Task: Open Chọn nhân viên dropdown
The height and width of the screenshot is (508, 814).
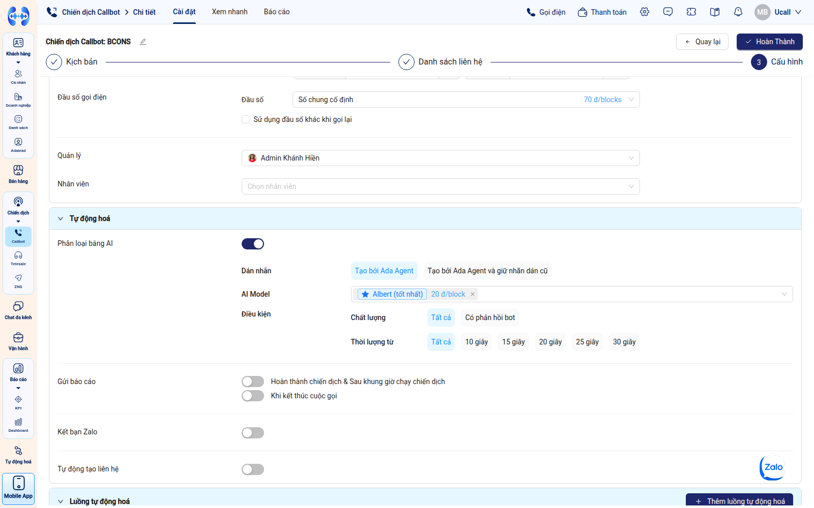Action: click(x=441, y=186)
